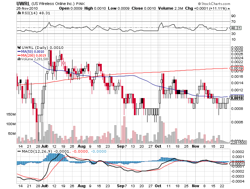Click the -0.0004 MACD axis label

[x=237, y=182]
